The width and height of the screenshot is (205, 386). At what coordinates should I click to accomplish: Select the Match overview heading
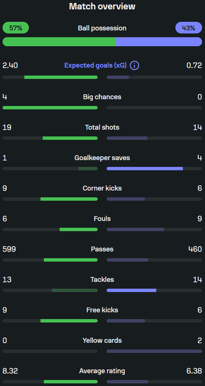[102, 6]
